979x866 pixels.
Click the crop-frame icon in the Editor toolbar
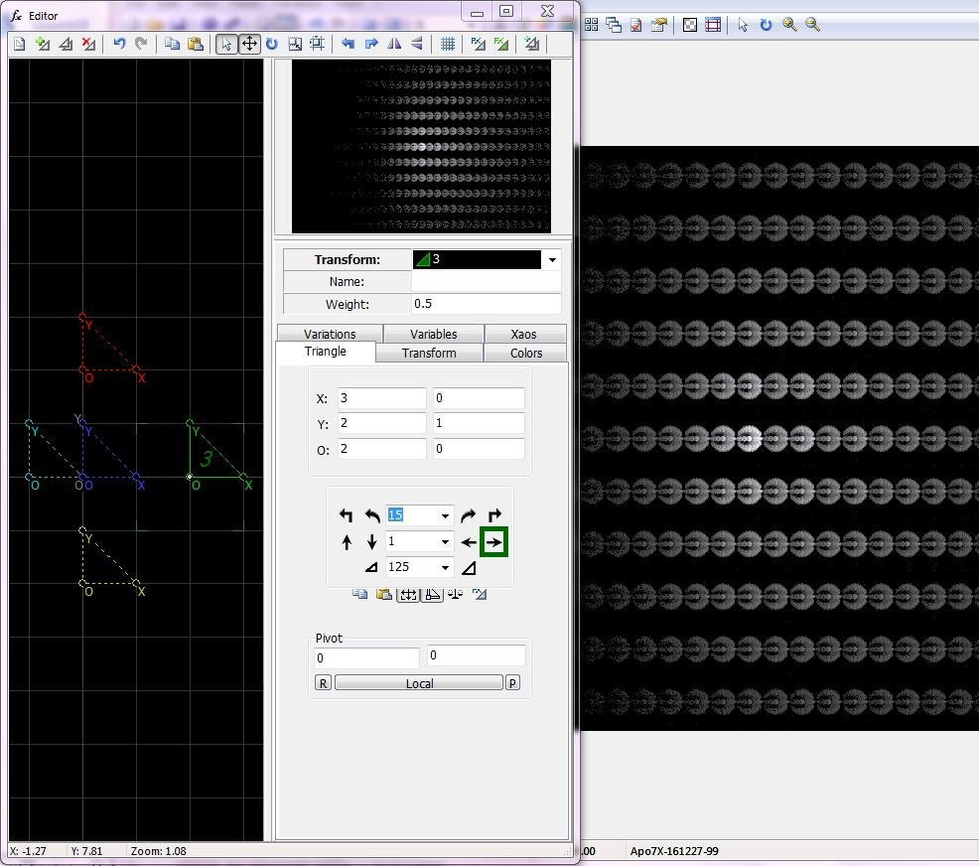coord(317,44)
